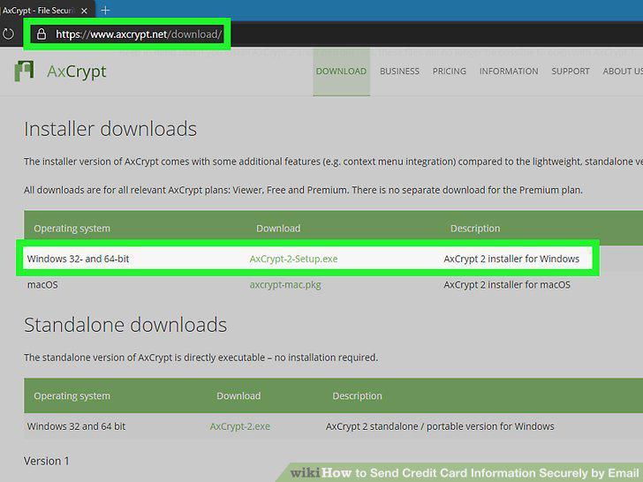Open the BUSINESS menu item
This screenshot has height=482, width=643.
click(399, 72)
